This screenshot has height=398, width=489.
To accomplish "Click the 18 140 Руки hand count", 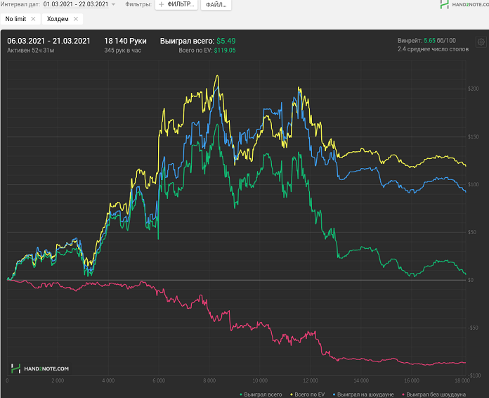I will [125, 41].
